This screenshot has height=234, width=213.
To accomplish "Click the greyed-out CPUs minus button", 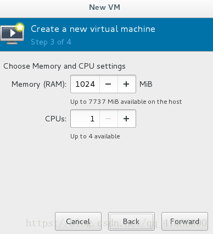I will [x=108, y=119].
